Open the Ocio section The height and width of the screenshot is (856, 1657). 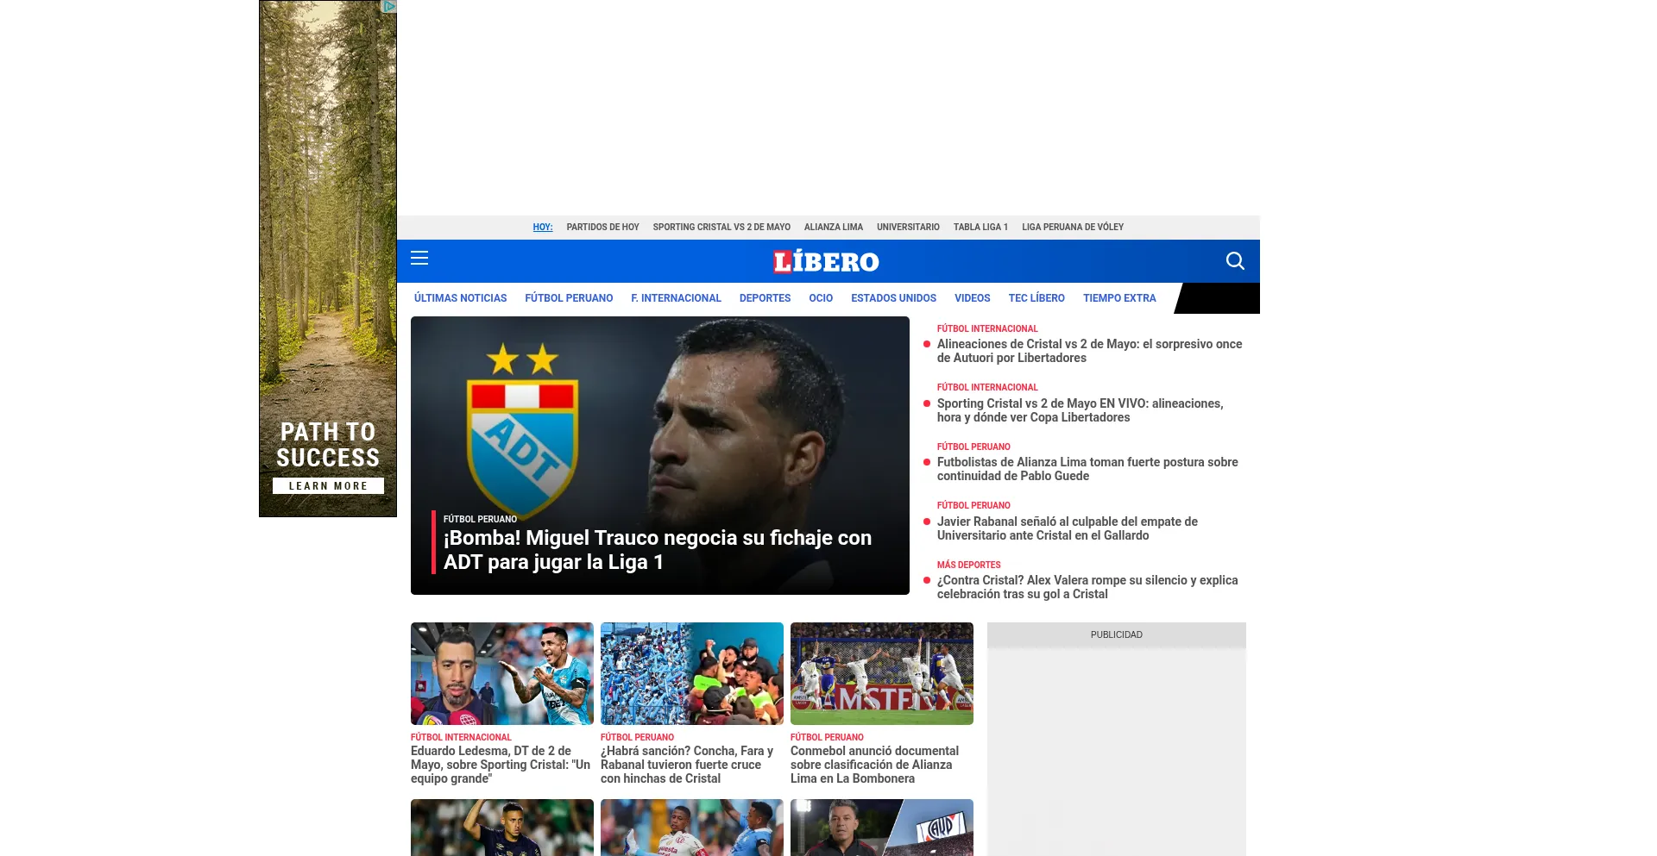pyautogui.click(x=821, y=298)
